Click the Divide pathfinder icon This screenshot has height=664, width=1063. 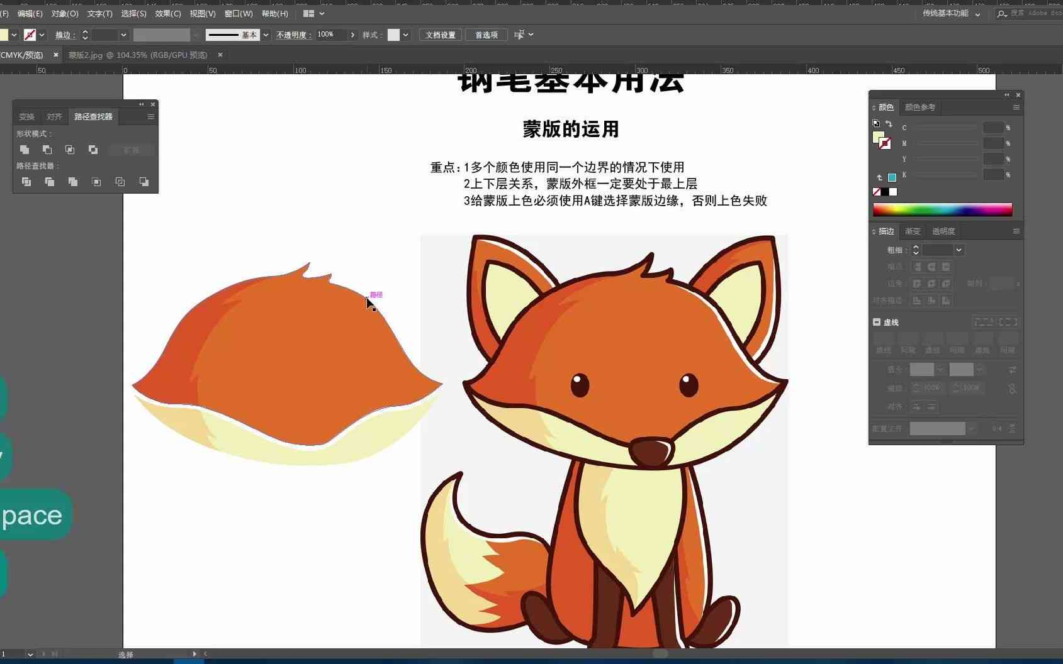(x=26, y=182)
